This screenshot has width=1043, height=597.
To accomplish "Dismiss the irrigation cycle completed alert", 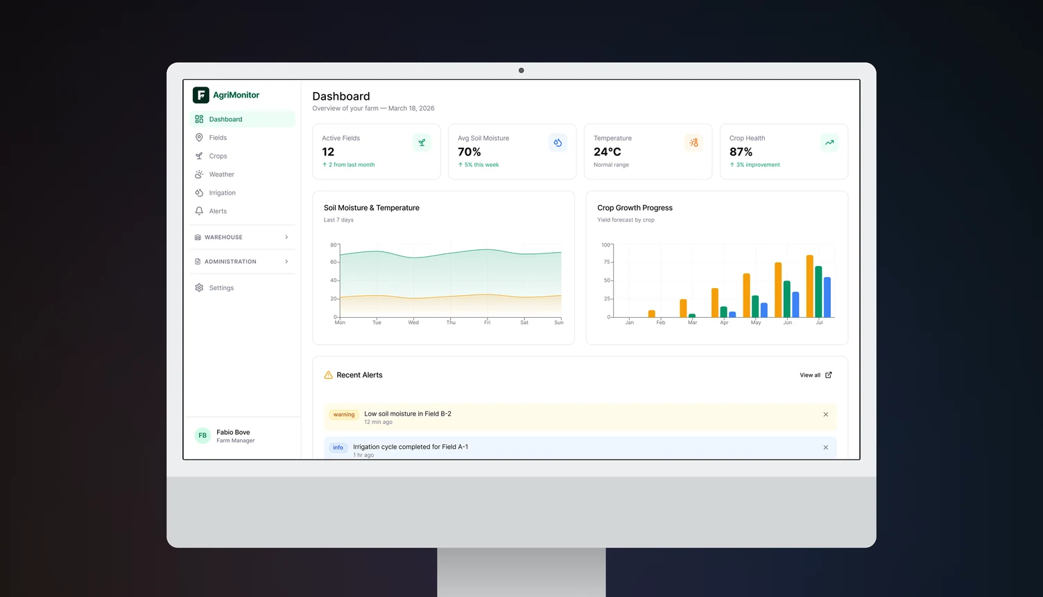I will coord(826,448).
